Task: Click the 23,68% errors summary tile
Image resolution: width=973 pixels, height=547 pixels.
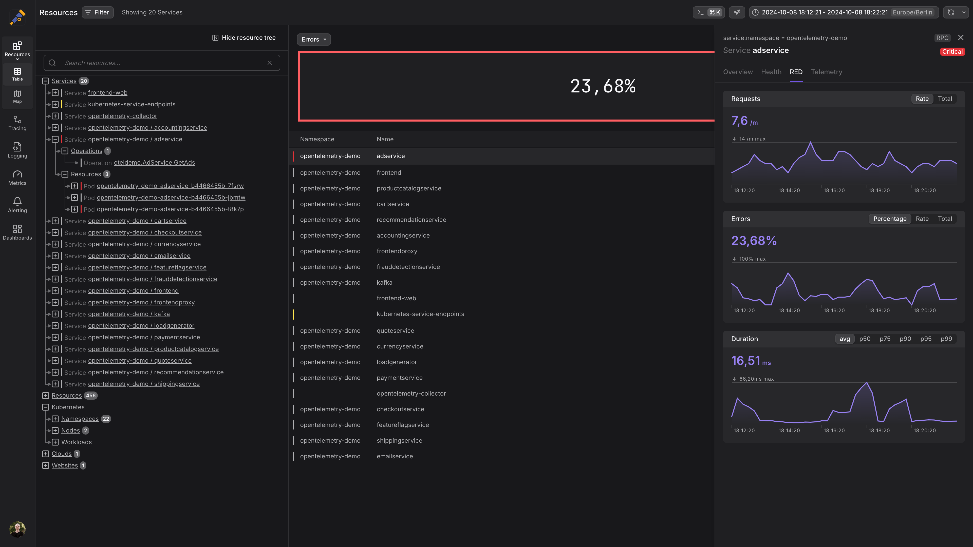Action: pyautogui.click(x=506, y=86)
